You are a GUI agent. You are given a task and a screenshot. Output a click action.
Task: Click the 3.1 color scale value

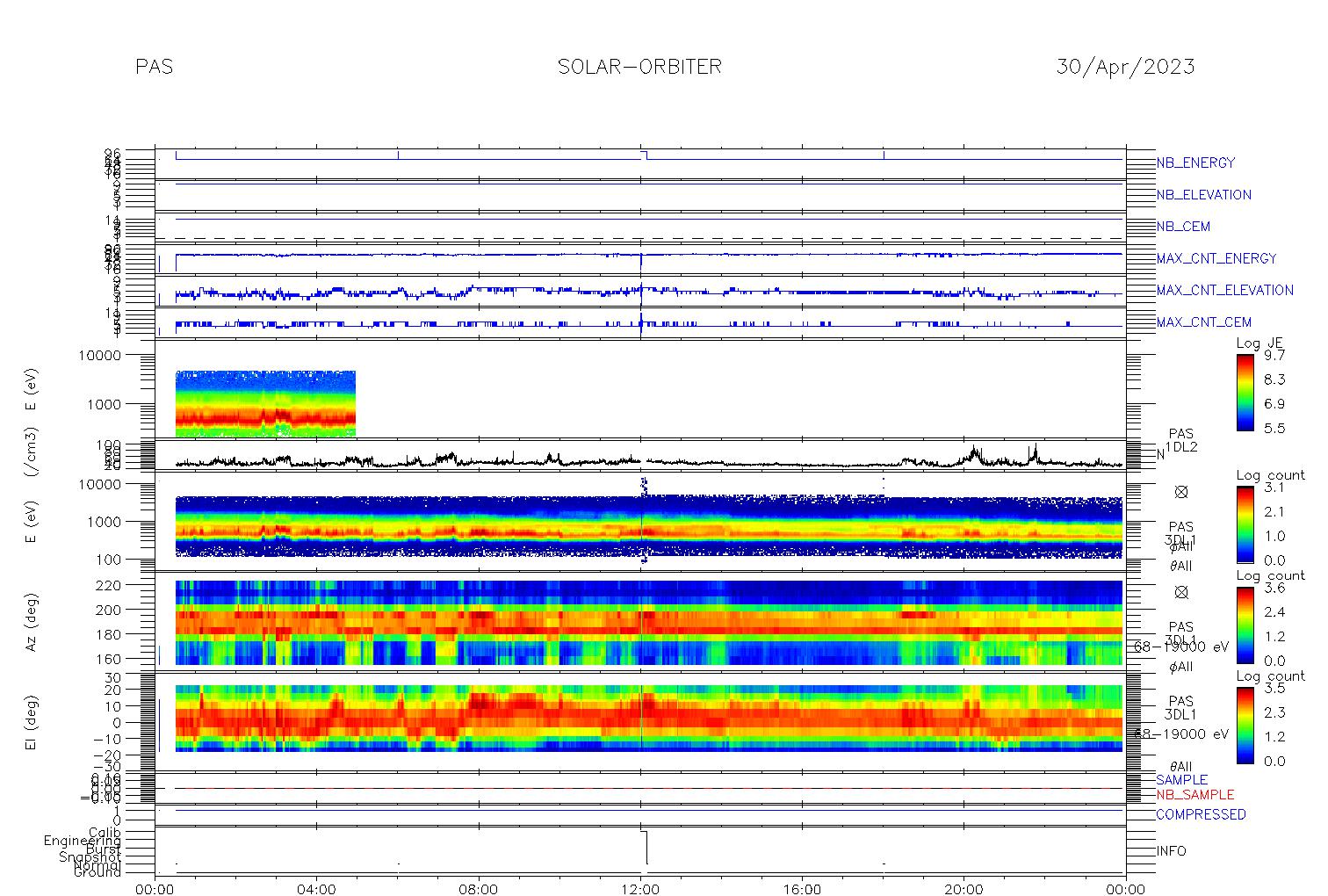[x=1274, y=487]
